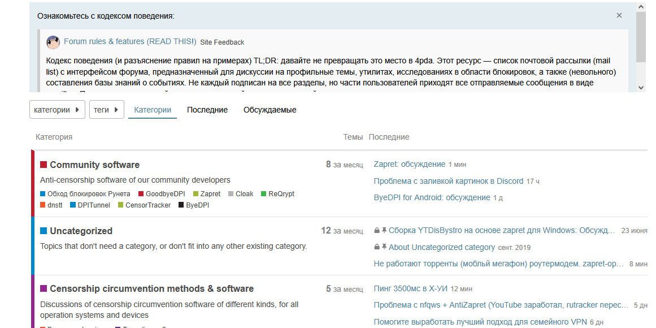Open the CensorTracker subcategory
This screenshot has width=656, height=328.
(x=147, y=205)
